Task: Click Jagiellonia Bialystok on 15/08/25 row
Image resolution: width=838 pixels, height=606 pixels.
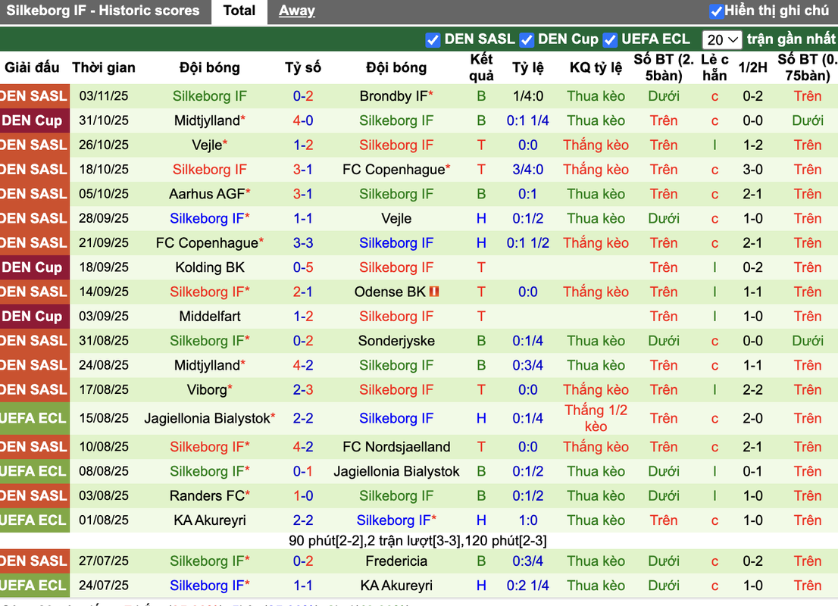Action: point(209,418)
